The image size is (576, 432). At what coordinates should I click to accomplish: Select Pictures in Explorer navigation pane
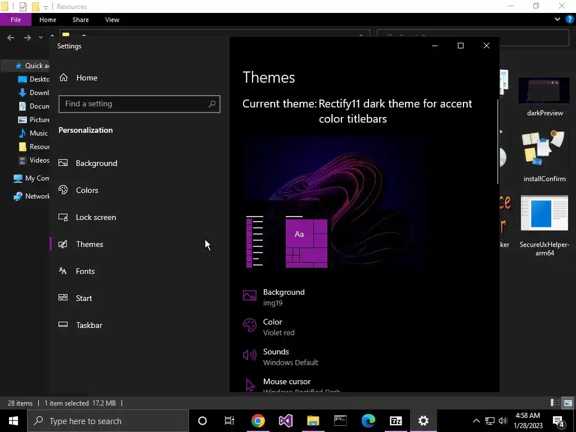click(x=34, y=120)
